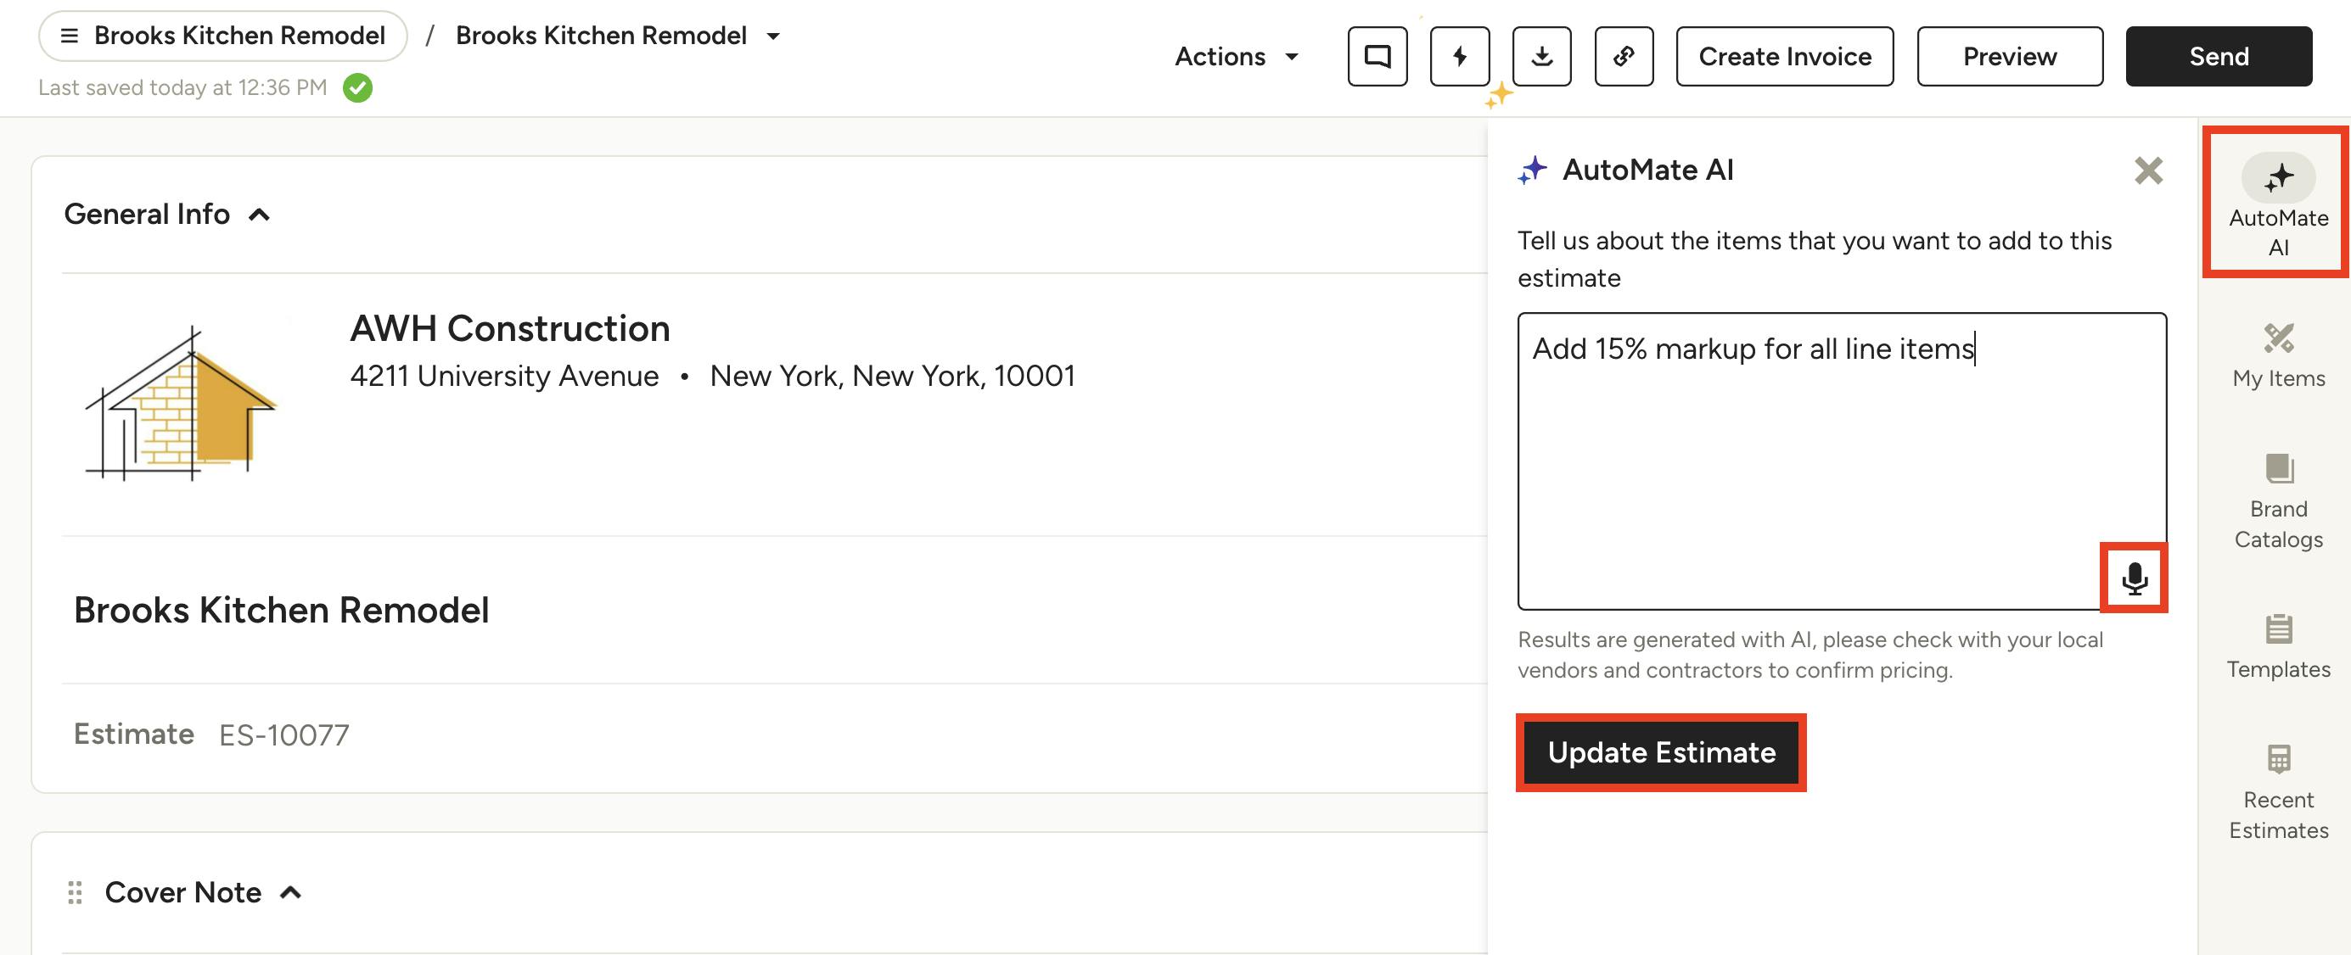
Task: Click the estimate number ES-10077
Action: (283, 735)
